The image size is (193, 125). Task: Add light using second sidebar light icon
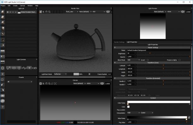3,17
